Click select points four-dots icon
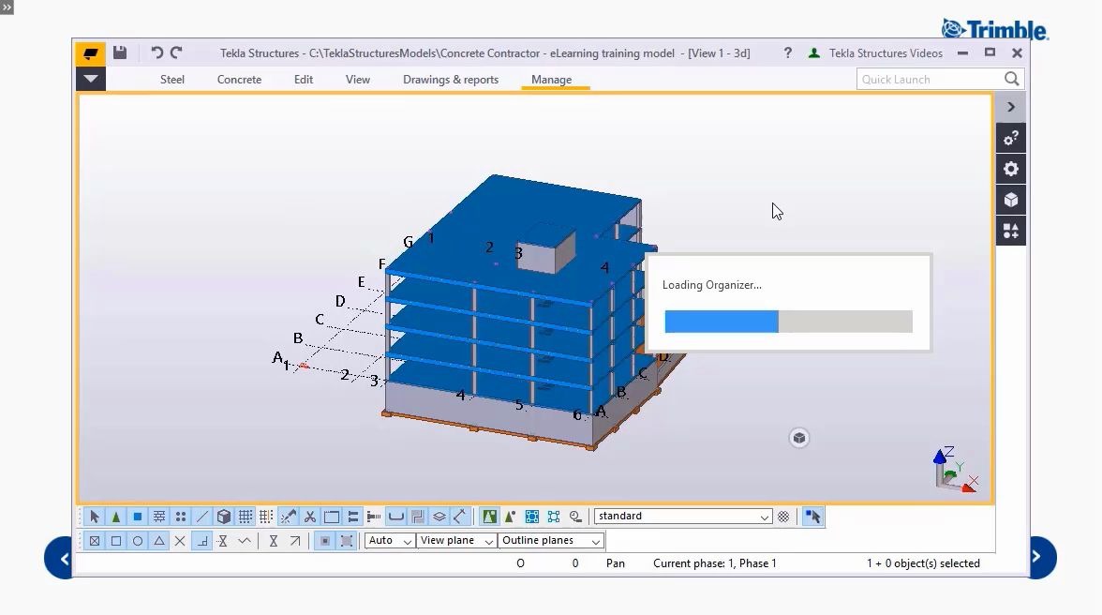1102x615 pixels. (181, 517)
